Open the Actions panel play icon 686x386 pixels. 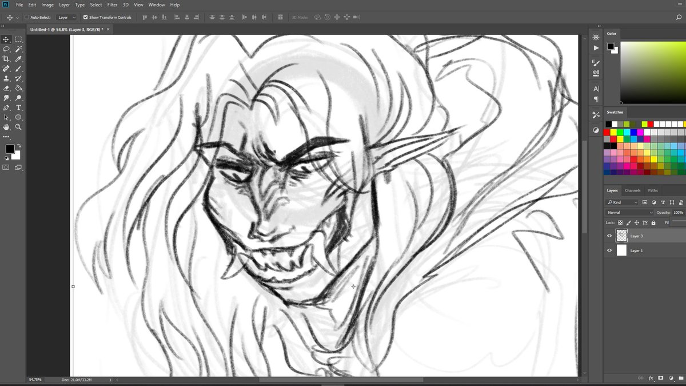(596, 48)
